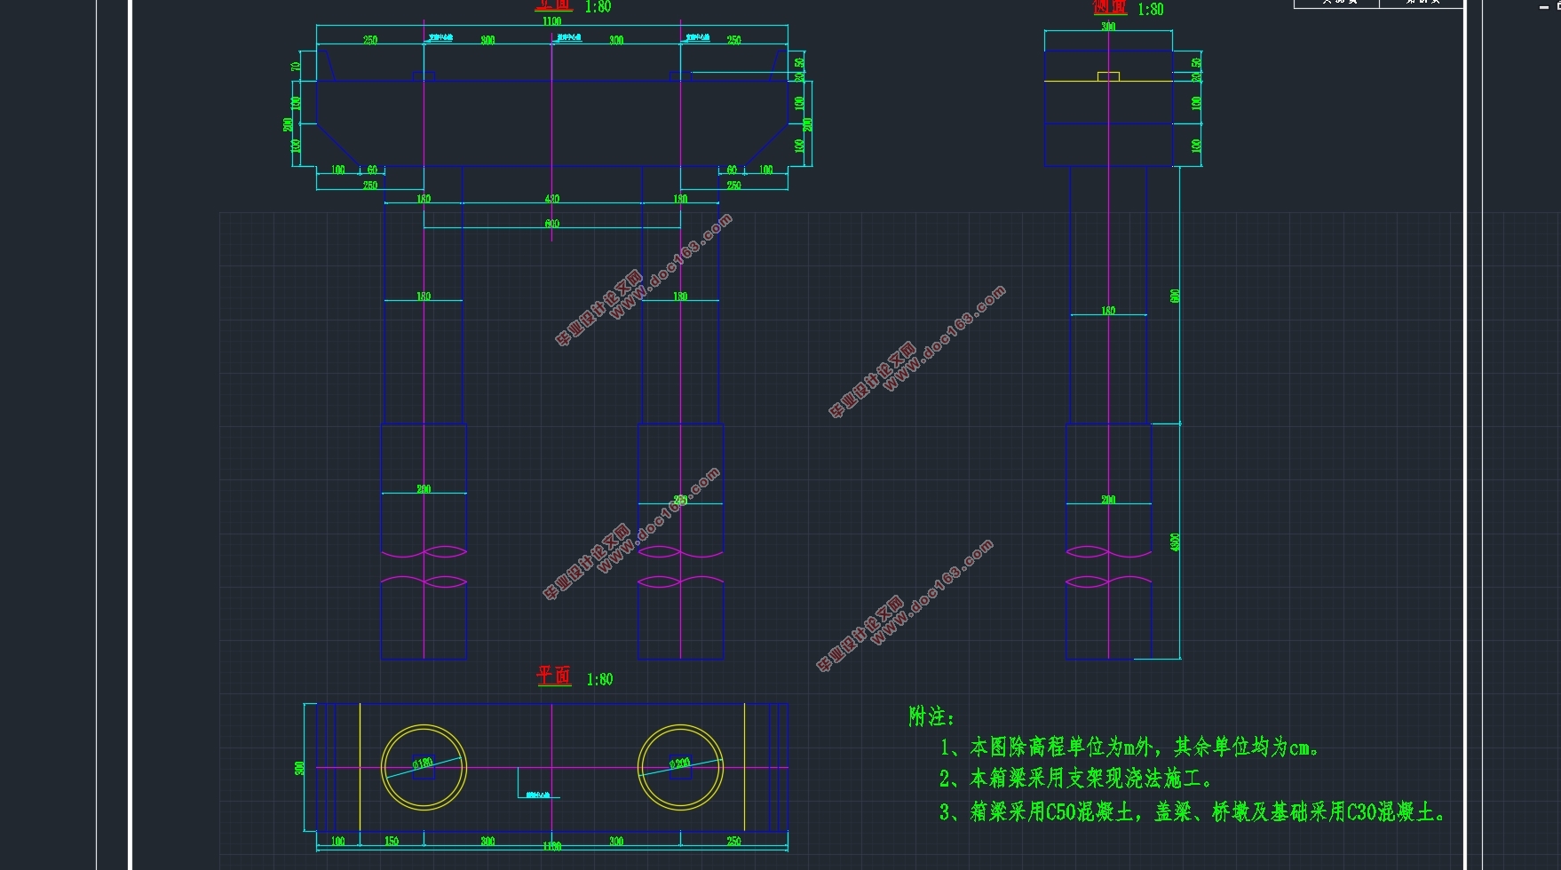Click the 1:80 scale next to 侧面
This screenshot has height=870, width=1561.
(x=1150, y=9)
